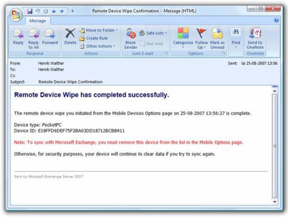Click sender name Henrik Walther in From
This screenshot has height=217, width=288.
[51, 63]
